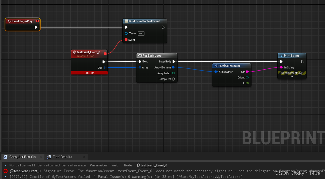Close the Find Results tab
325x179 pixels.
click(x=84, y=157)
